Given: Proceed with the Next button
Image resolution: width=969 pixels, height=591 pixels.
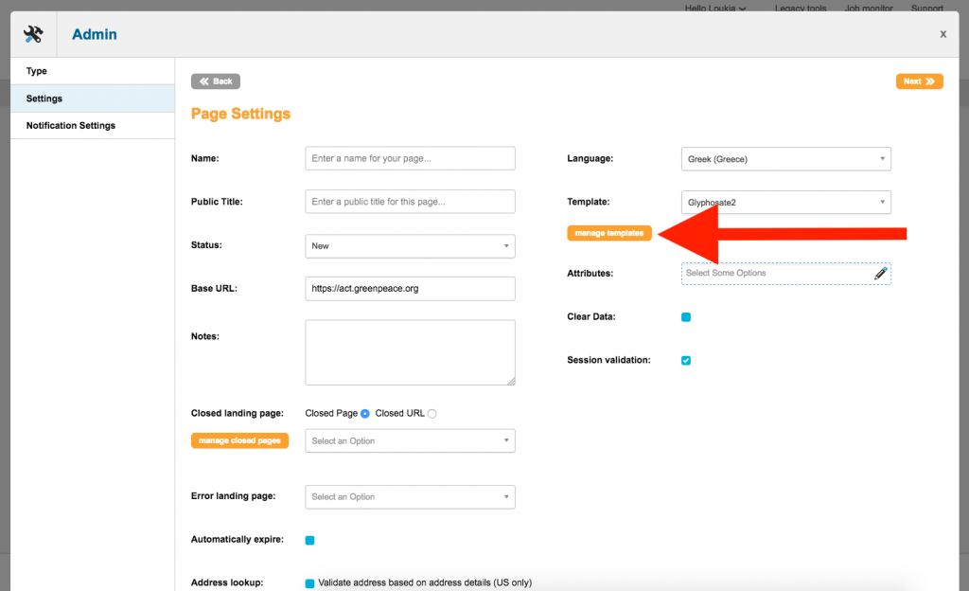Looking at the screenshot, I should click(x=919, y=81).
